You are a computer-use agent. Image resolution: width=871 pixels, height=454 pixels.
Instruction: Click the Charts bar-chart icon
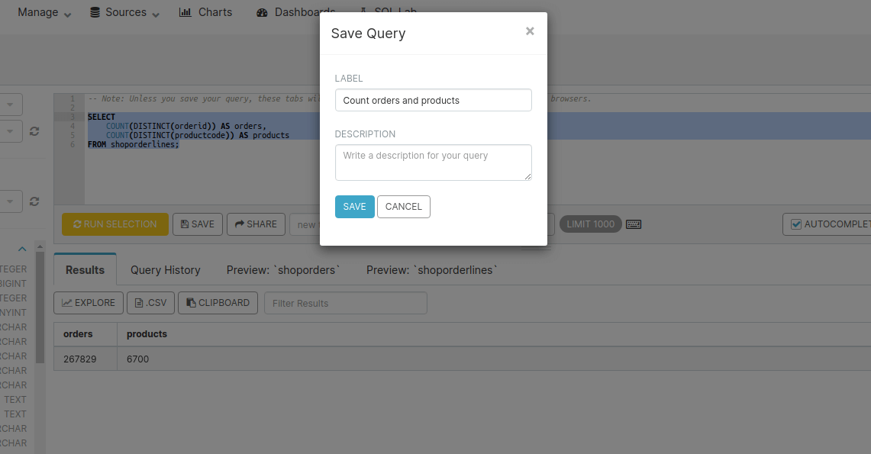coord(185,12)
